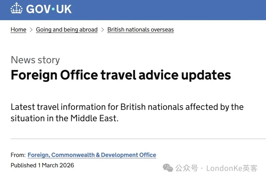266x179 pixels.
Task: Open the 'Going and being abroad' breadcrumb
Action: (67, 30)
